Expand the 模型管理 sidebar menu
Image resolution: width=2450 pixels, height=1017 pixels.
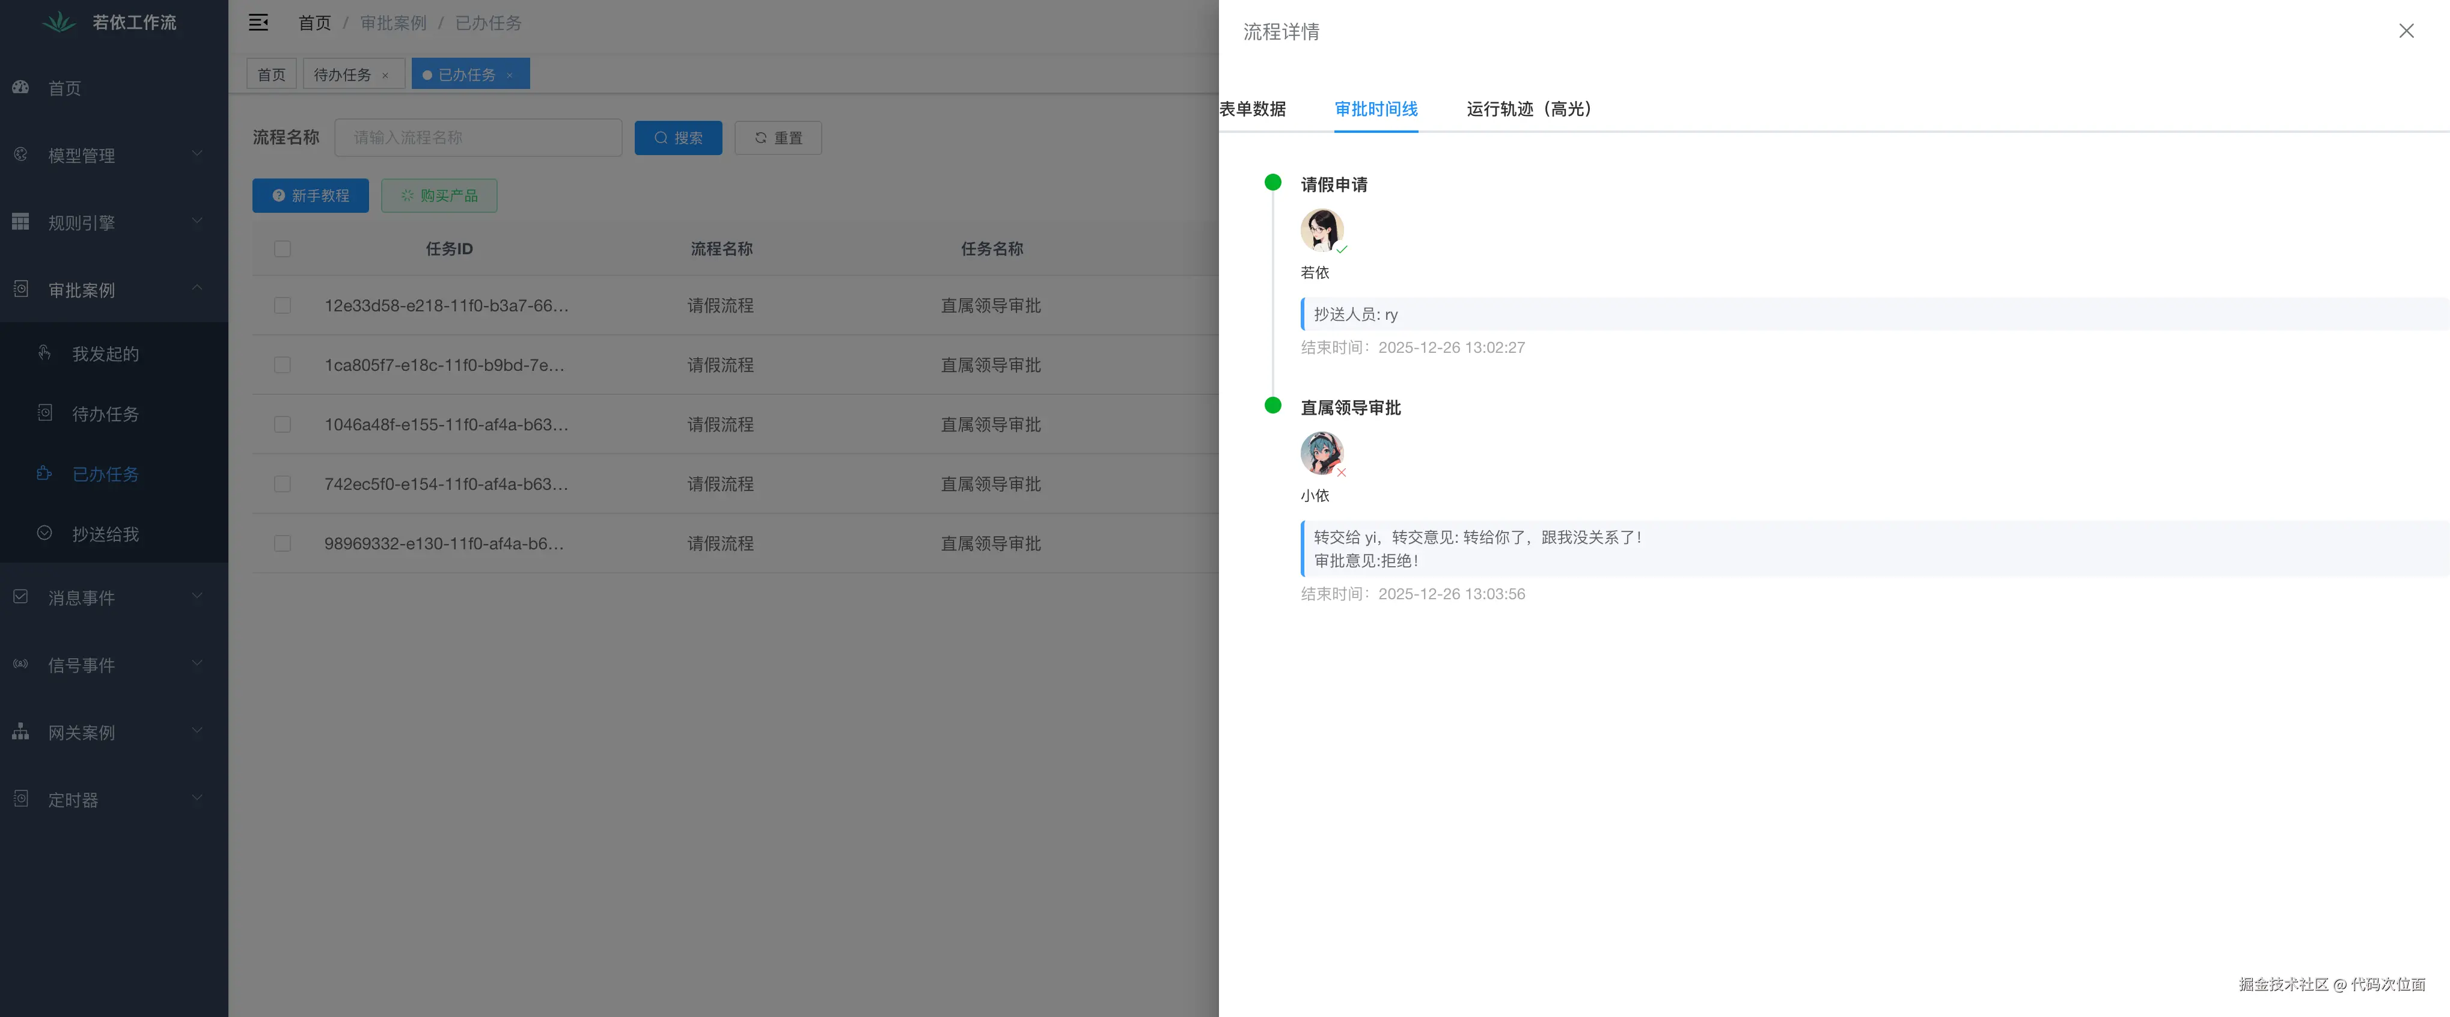click(x=114, y=155)
